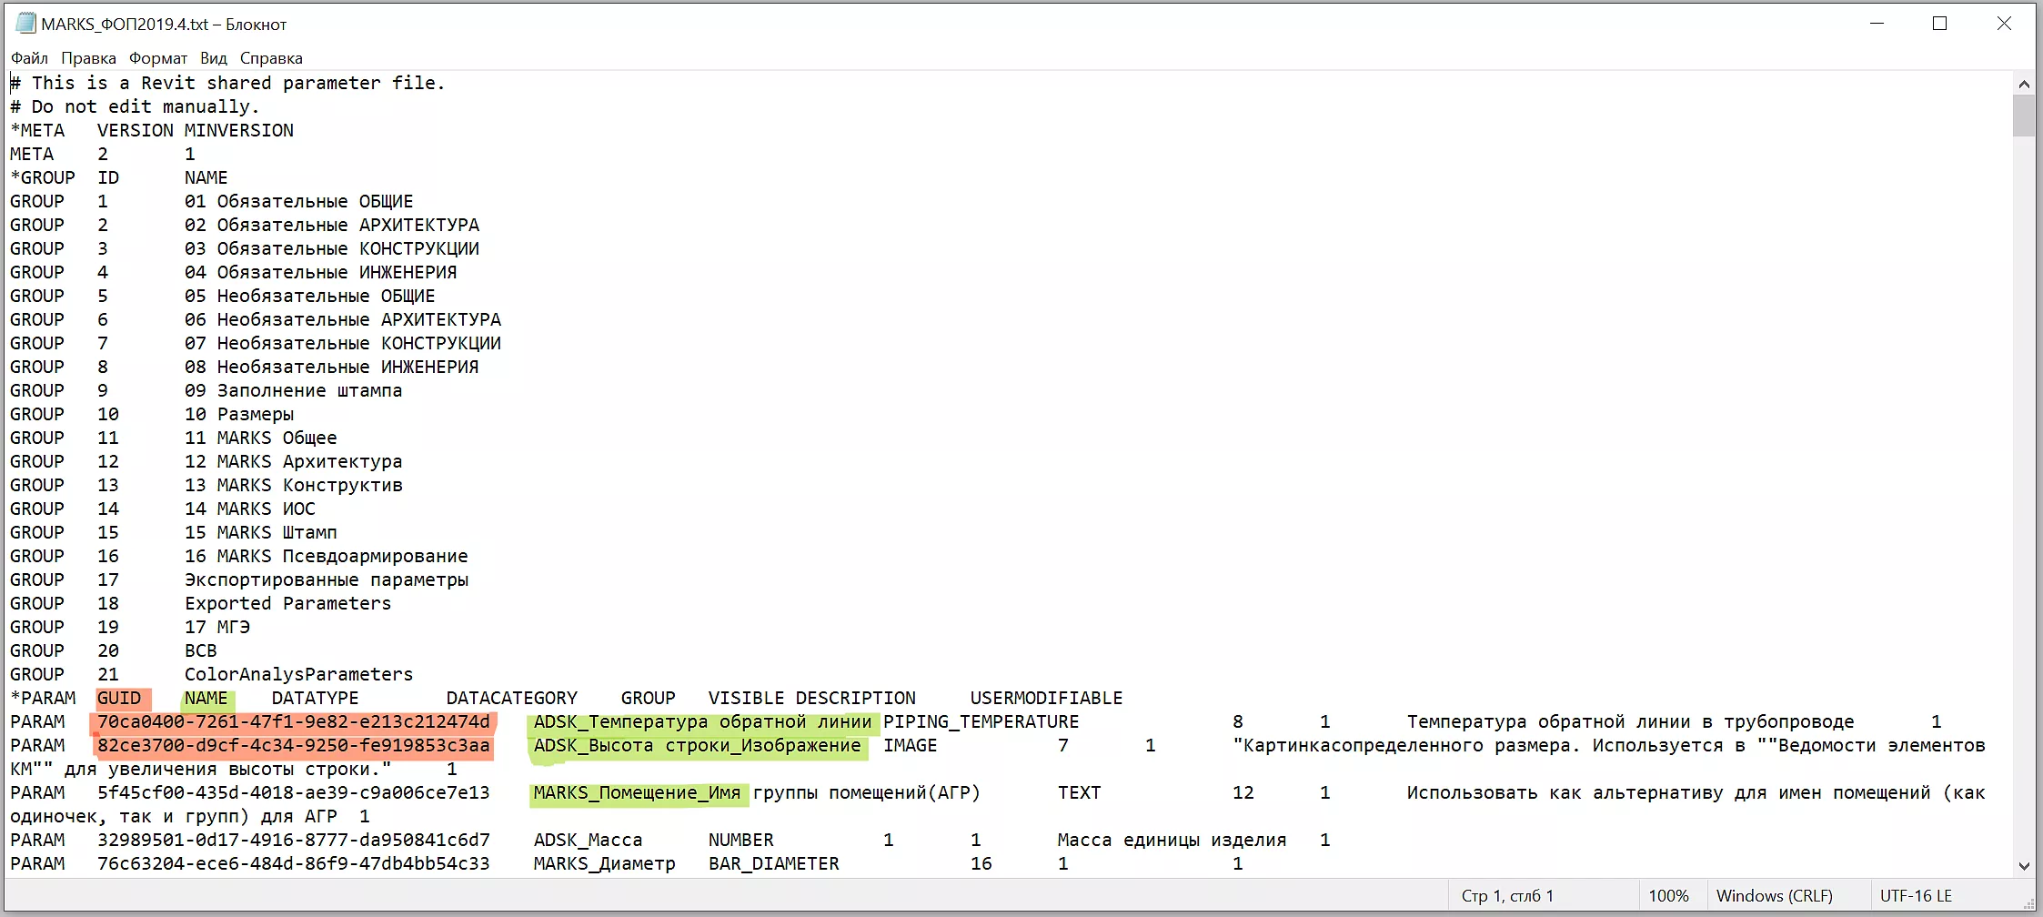The image size is (2043, 917).
Task: Expand the Формат menu
Action: pyautogui.click(x=157, y=58)
